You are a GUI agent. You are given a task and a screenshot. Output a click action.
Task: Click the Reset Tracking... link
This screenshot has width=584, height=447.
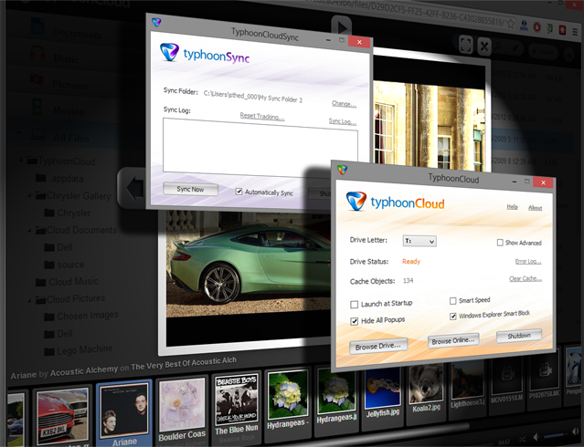[x=262, y=116]
